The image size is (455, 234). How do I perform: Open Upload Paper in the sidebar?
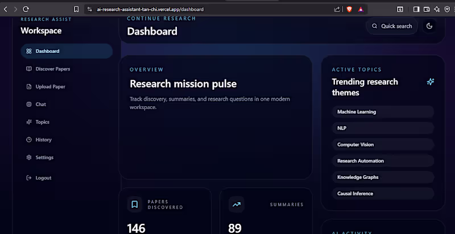click(67, 86)
